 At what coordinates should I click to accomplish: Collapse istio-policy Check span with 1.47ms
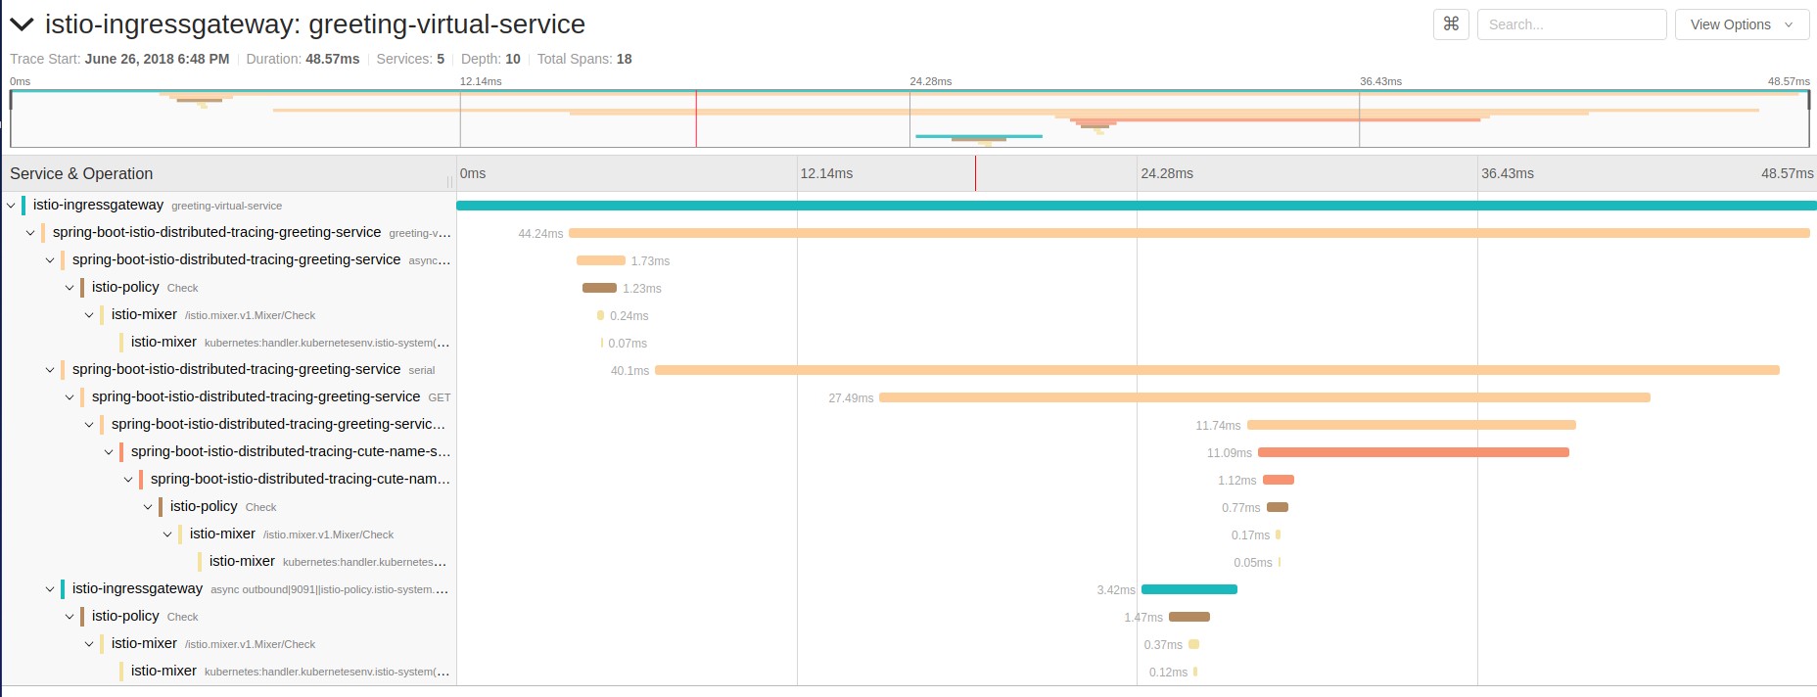70,617
